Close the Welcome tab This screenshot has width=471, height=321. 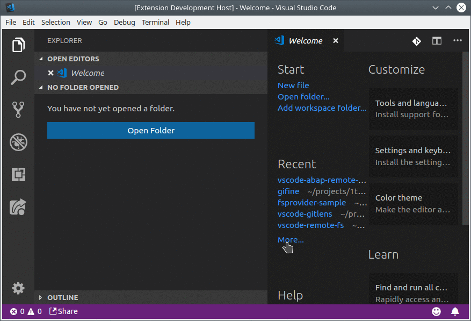tap(336, 41)
